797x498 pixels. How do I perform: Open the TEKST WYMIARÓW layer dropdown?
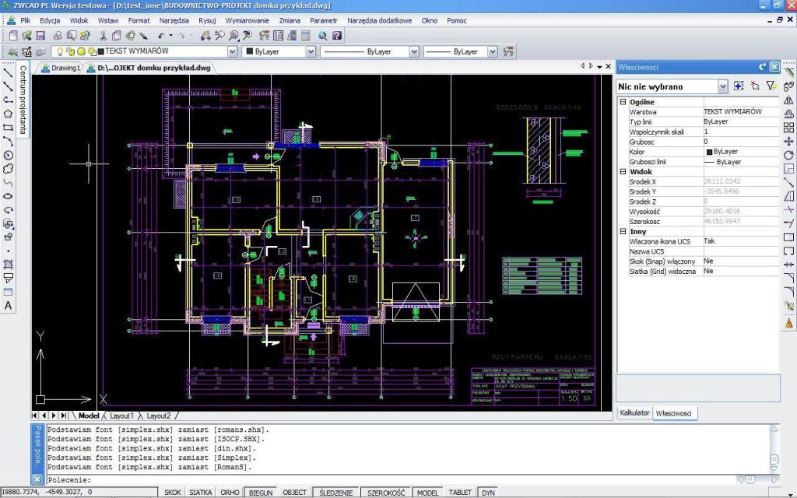232,51
